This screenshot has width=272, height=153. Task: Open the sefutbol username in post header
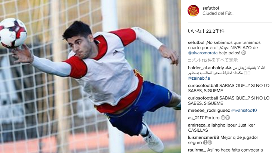click(211, 8)
